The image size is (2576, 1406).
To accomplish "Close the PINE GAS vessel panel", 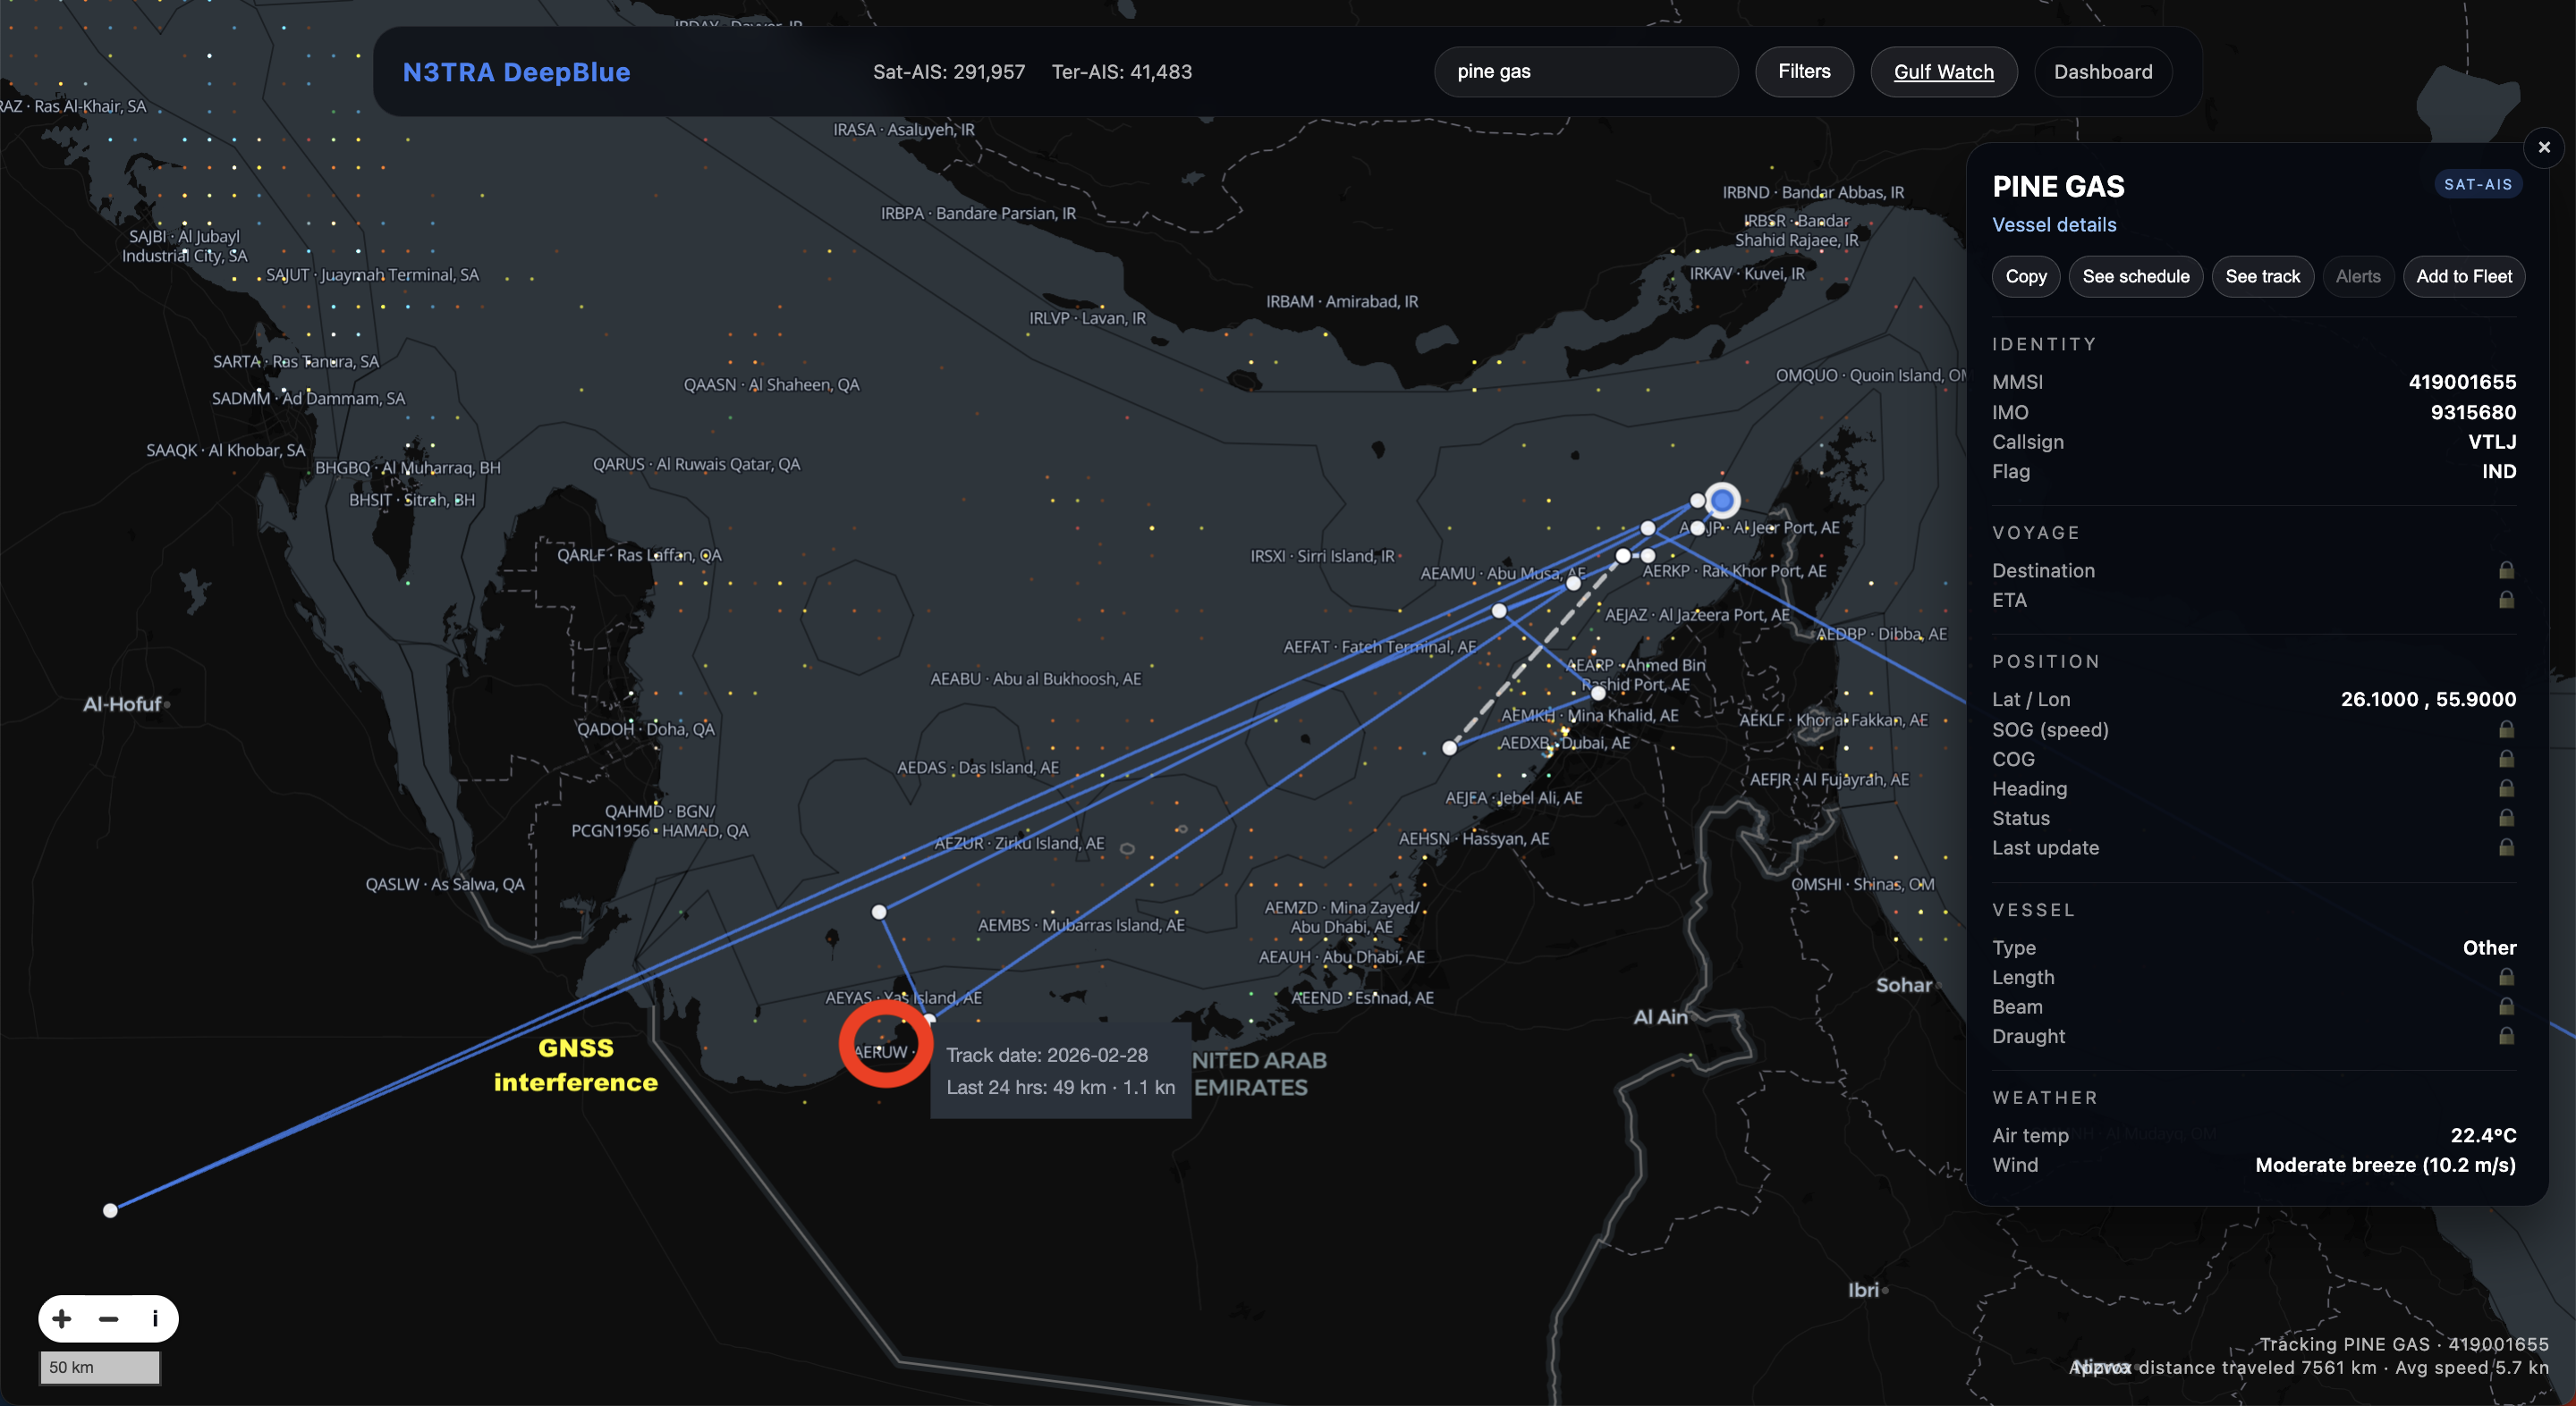I will [x=2544, y=147].
